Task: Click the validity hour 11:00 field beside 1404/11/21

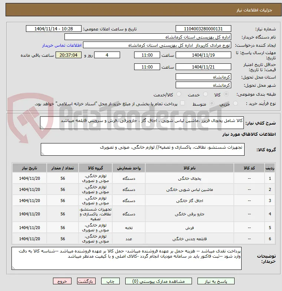Action: point(147,67)
